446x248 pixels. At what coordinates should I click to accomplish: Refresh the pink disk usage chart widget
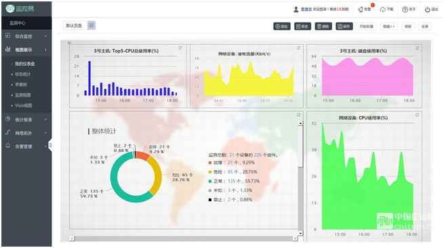coord(417,48)
